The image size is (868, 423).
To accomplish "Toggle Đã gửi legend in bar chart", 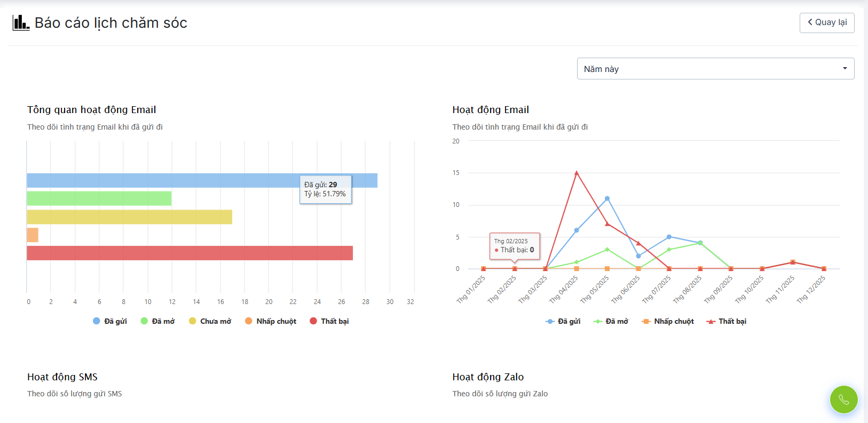I will point(110,321).
